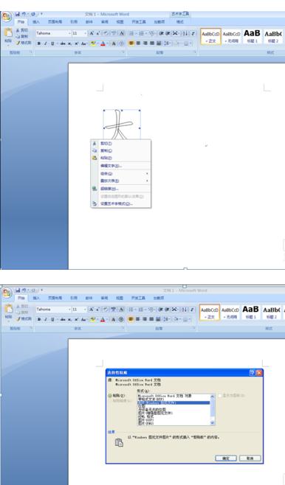
Task: Tick the 显示为图标 checkbox in the dialog
Action: (x=220, y=396)
